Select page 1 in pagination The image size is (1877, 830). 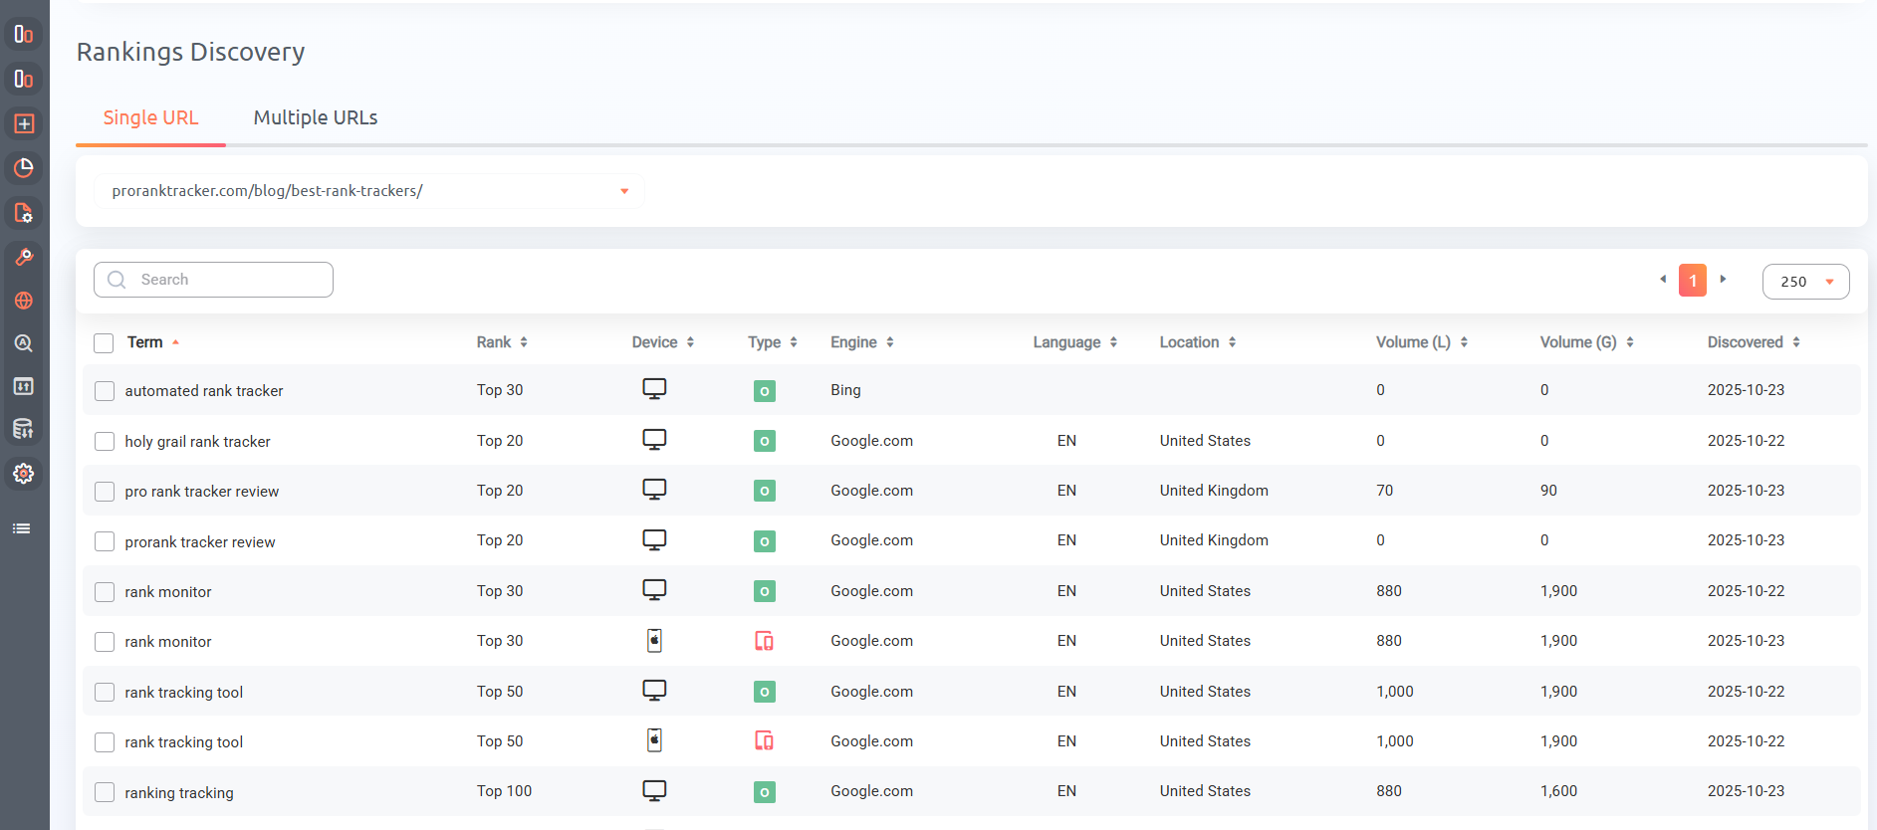point(1693,281)
